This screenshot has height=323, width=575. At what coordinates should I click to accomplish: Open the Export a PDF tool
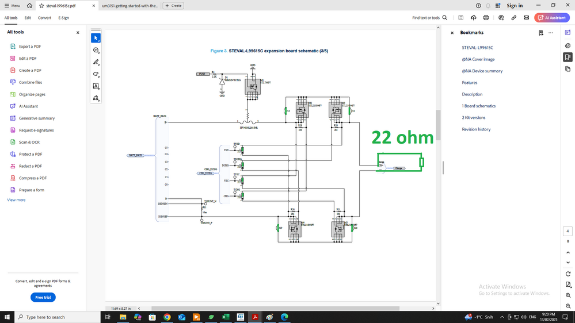click(x=30, y=47)
